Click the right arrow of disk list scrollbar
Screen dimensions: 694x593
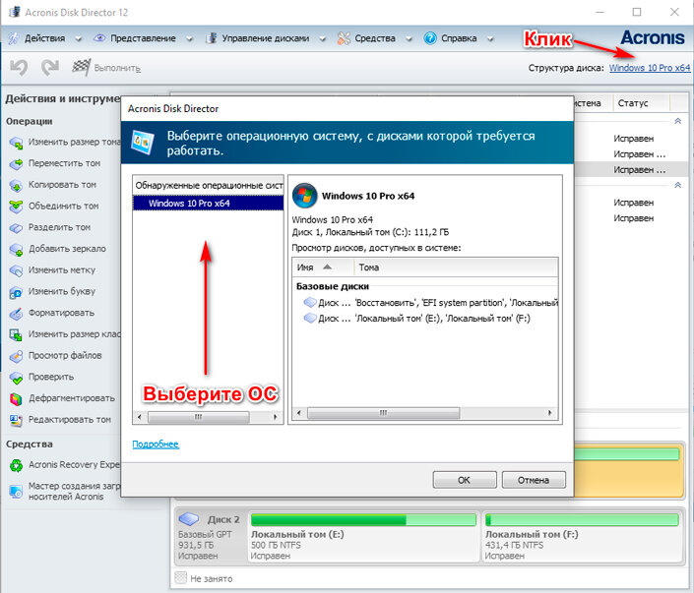click(549, 413)
